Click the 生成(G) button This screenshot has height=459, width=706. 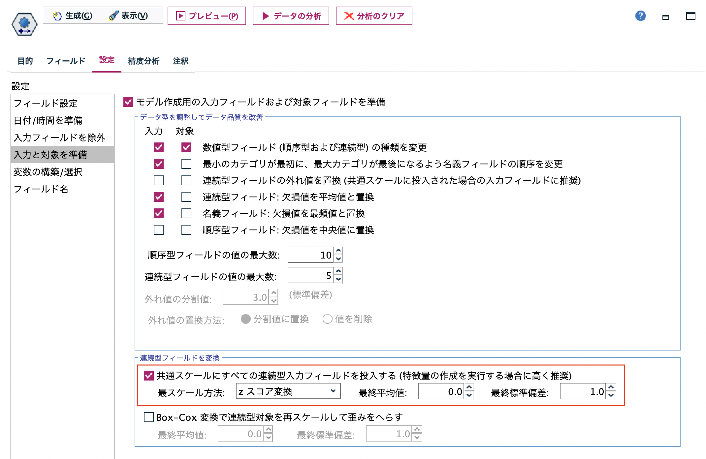point(79,15)
